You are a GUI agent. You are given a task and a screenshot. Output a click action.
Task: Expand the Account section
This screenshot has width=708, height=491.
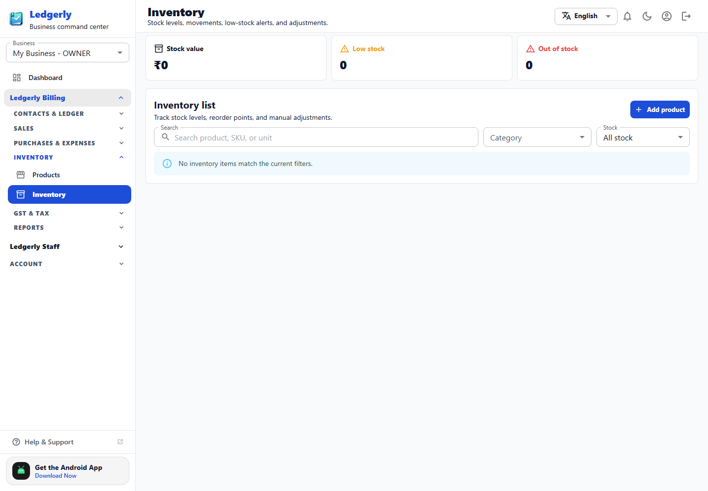coord(67,264)
